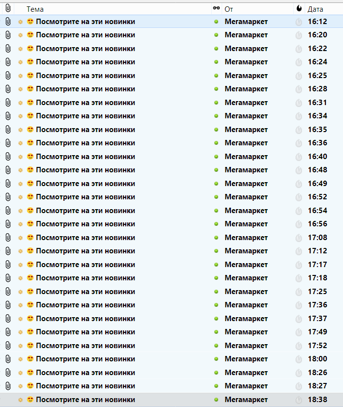Mark the 17:25 message as junk

[x=299, y=292]
